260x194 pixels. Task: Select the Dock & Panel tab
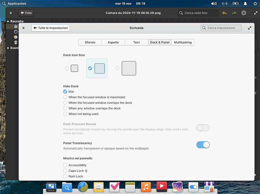coord(160,42)
